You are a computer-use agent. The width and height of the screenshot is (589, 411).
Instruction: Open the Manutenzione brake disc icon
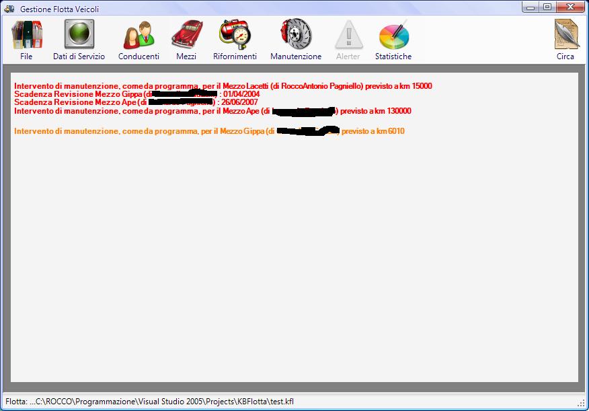tap(296, 34)
